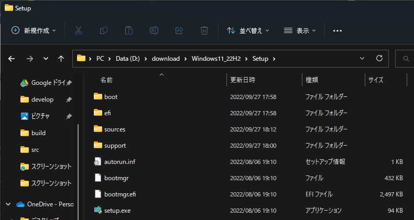Screen dimensions: 414x220
Task: Click the 94 KB size of setup.exe
Action: coord(395,211)
